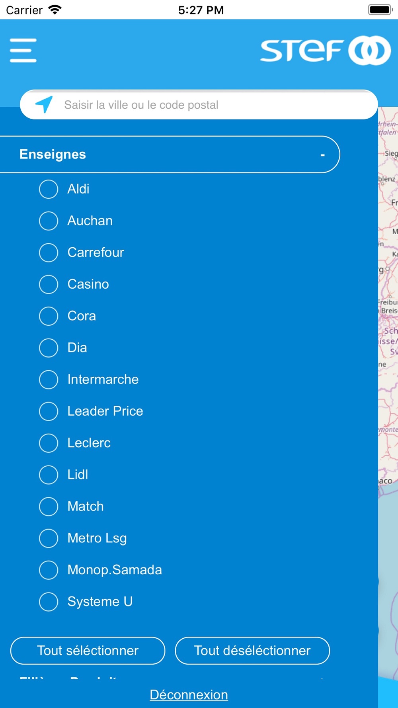Select the Monop.Samada option
The height and width of the screenshot is (708, 398).
click(101, 570)
